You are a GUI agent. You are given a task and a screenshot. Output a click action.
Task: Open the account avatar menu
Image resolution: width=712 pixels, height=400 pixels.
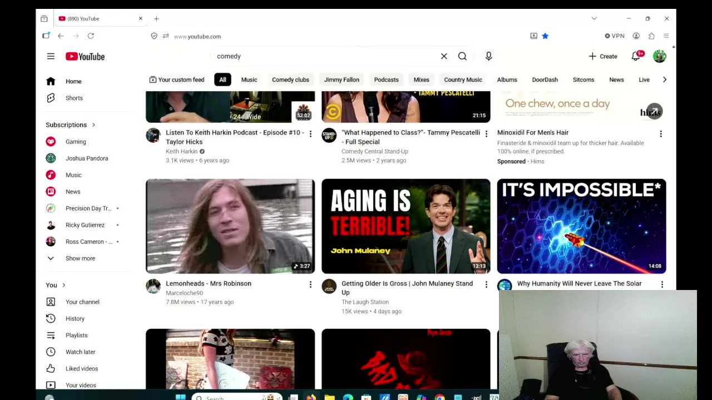(660, 56)
